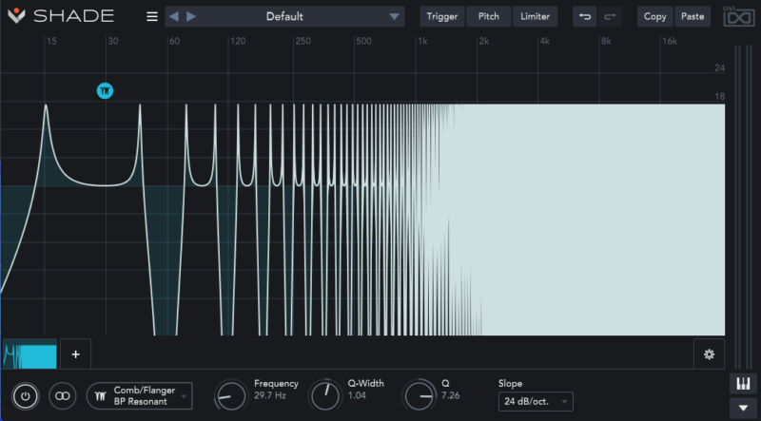This screenshot has width=761, height=421.
Task: Go to next preset with right arrow
Action: coord(191,16)
